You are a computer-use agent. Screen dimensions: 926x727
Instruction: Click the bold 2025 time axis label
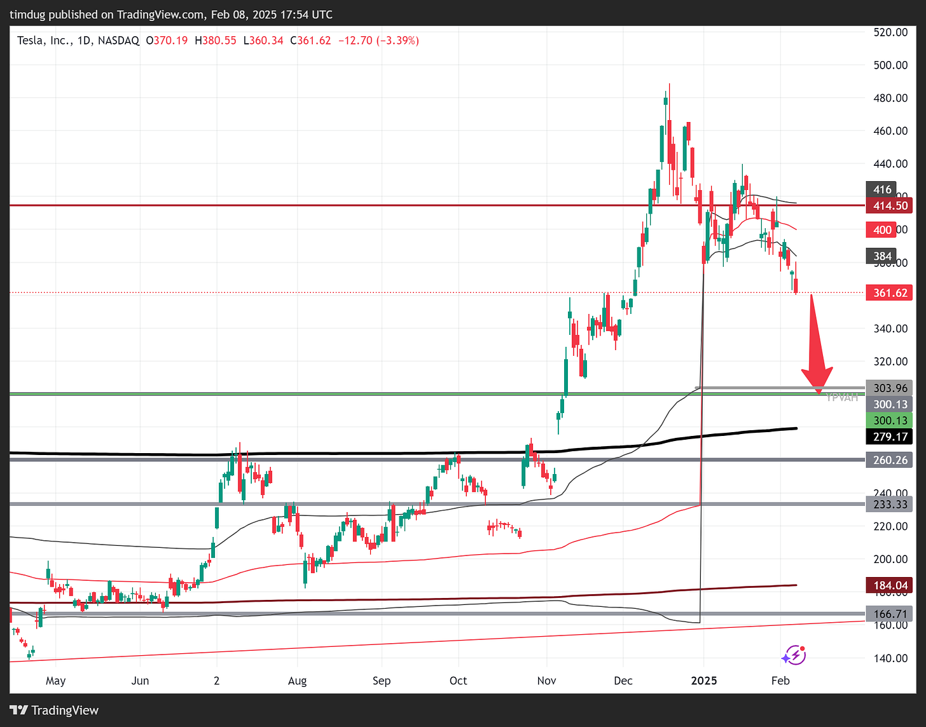[x=704, y=681]
